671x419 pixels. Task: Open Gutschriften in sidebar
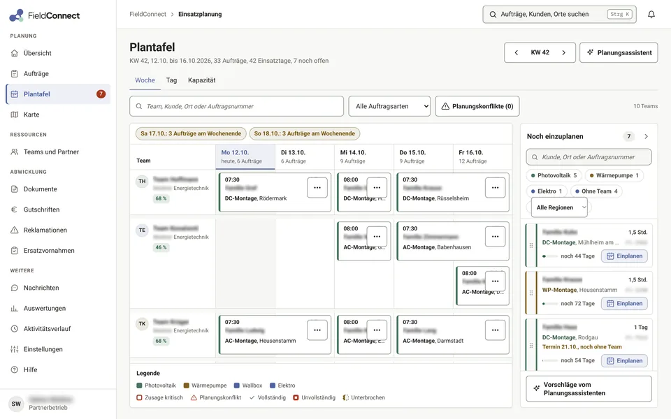click(58, 209)
